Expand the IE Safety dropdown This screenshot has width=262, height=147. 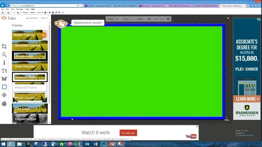(x=33, y=13)
